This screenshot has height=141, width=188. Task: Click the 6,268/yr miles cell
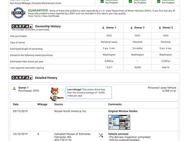(x=109, y=61)
